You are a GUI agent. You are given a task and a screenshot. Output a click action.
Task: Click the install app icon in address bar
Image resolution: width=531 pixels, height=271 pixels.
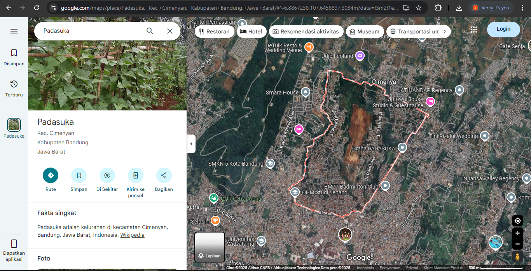coord(406,8)
